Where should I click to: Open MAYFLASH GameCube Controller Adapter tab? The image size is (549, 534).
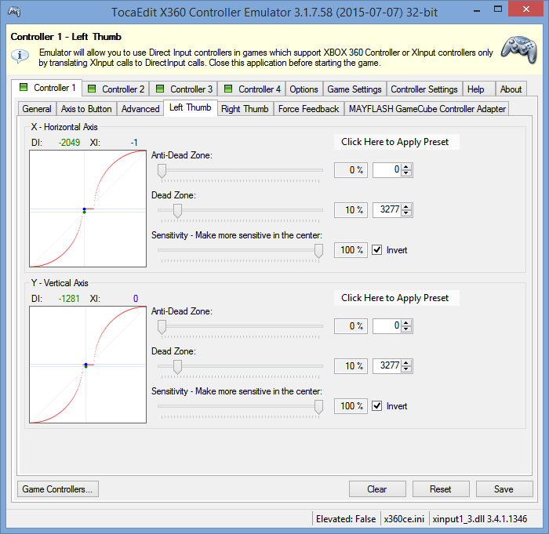[427, 109]
